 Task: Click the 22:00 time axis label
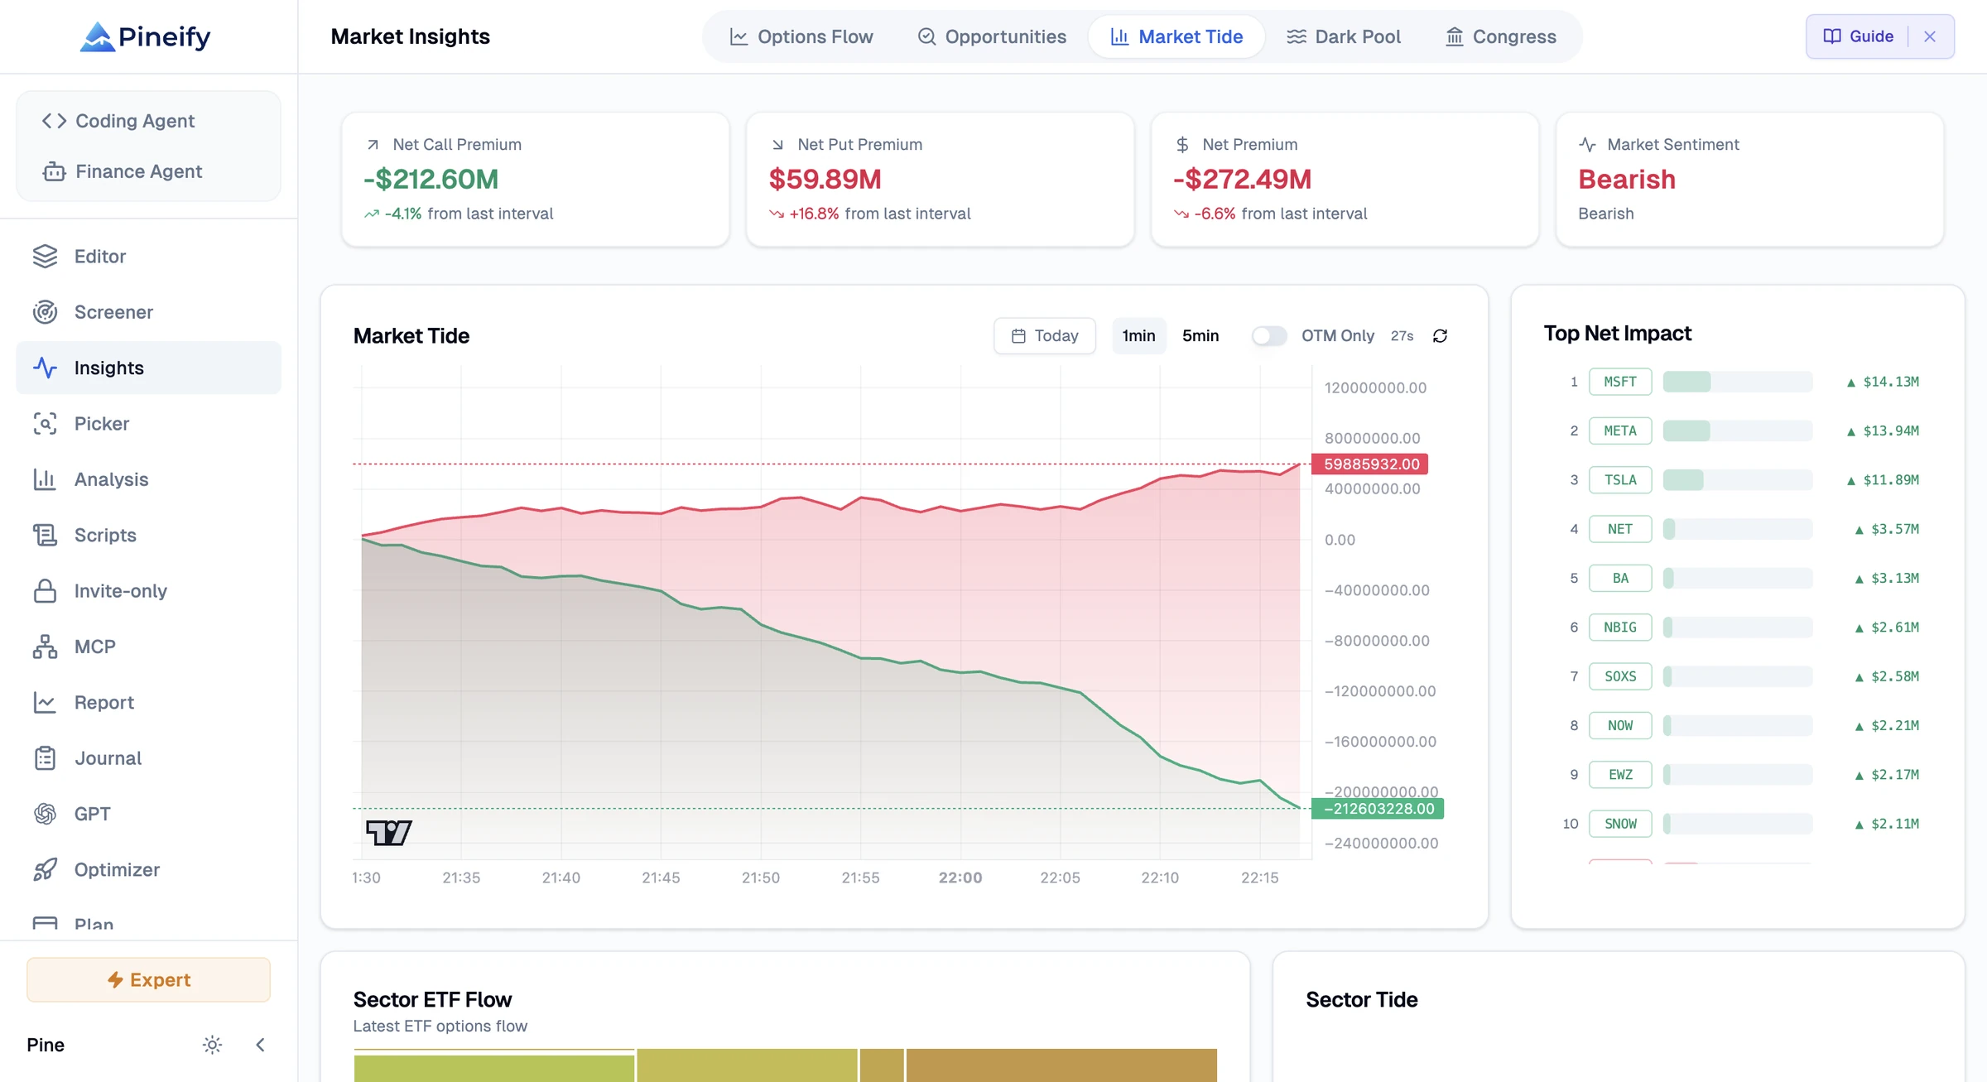(x=960, y=878)
